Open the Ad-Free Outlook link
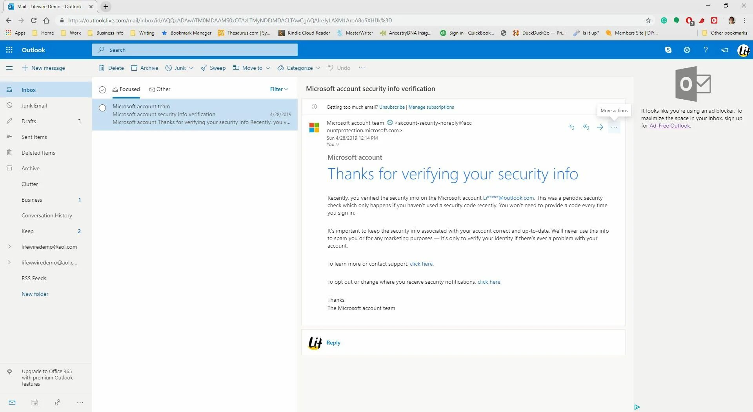The image size is (753, 412). coord(669,126)
